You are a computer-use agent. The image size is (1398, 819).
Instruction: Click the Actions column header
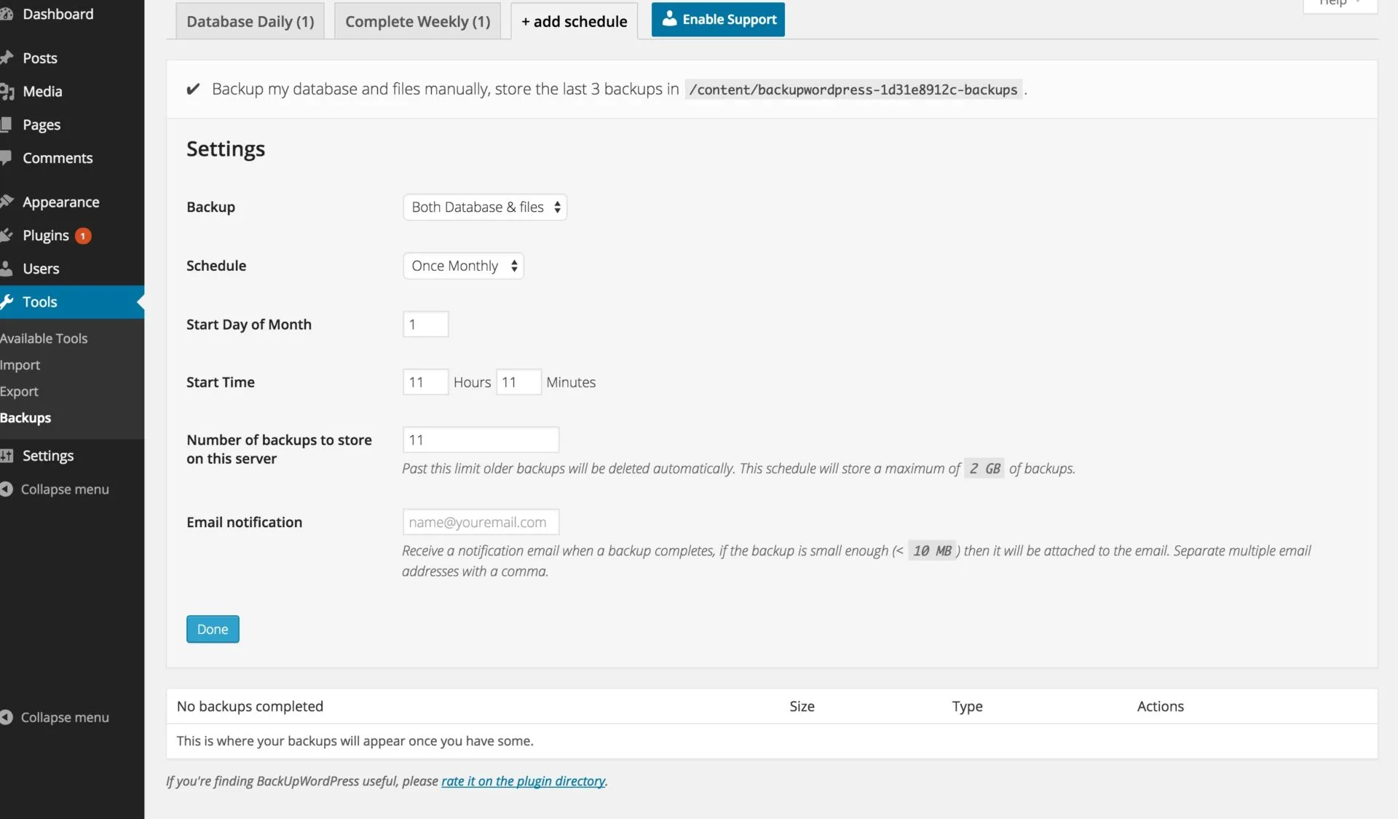(x=1161, y=706)
